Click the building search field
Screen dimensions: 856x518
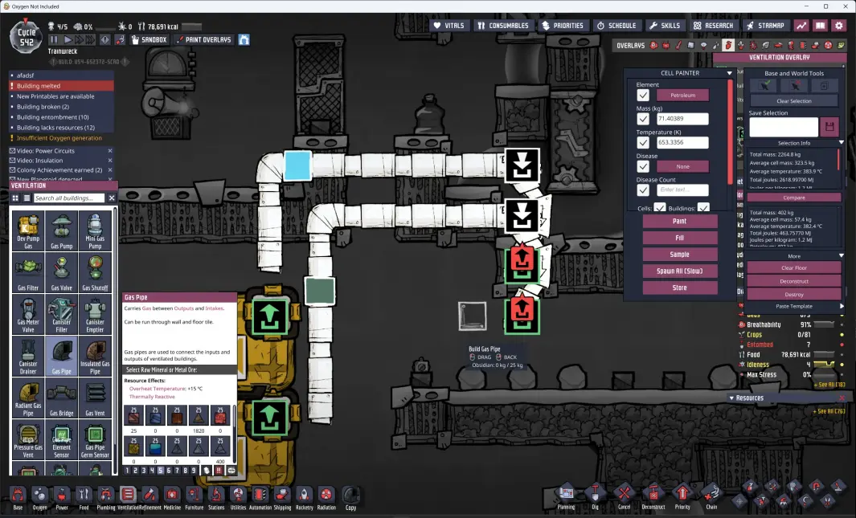69,198
